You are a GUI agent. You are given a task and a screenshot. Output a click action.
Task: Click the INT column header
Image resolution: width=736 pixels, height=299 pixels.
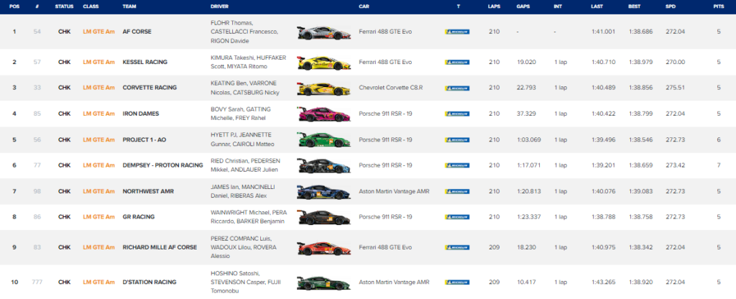pyautogui.click(x=557, y=6)
